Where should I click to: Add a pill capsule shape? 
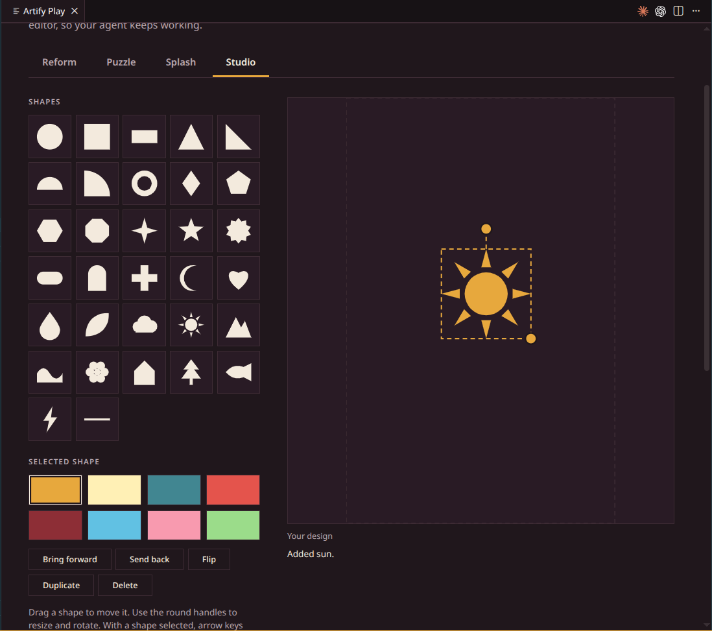(x=49, y=278)
